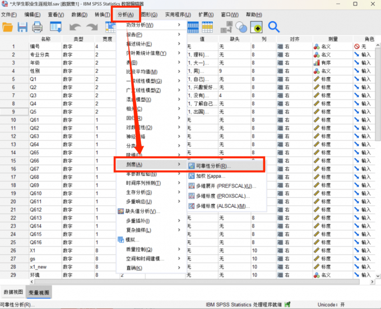Expand the 质量控制(Q) submenu
This screenshot has width=381, height=309.
coord(152,249)
